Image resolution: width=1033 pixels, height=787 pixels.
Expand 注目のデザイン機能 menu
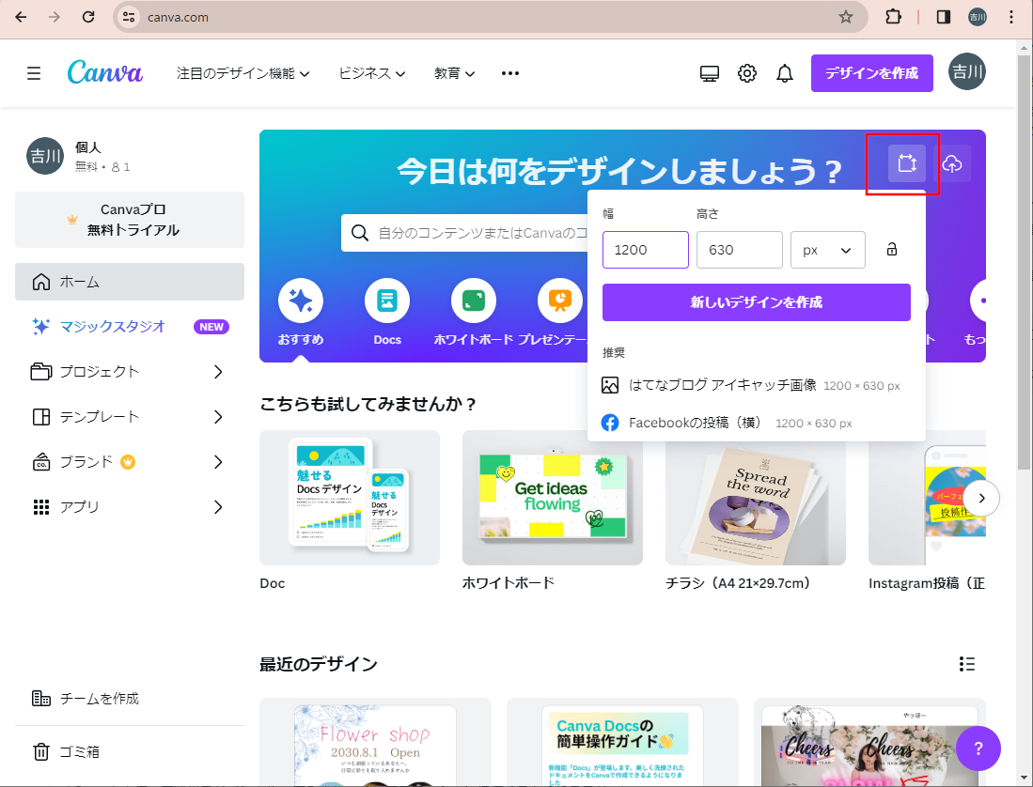pyautogui.click(x=243, y=73)
